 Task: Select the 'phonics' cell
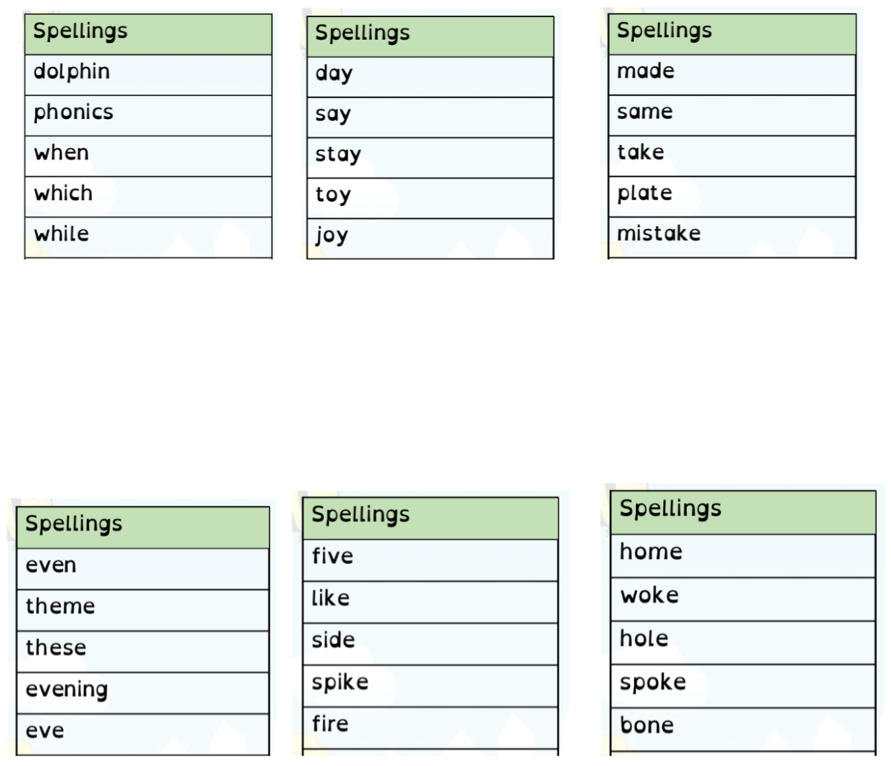[x=148, y=116]
